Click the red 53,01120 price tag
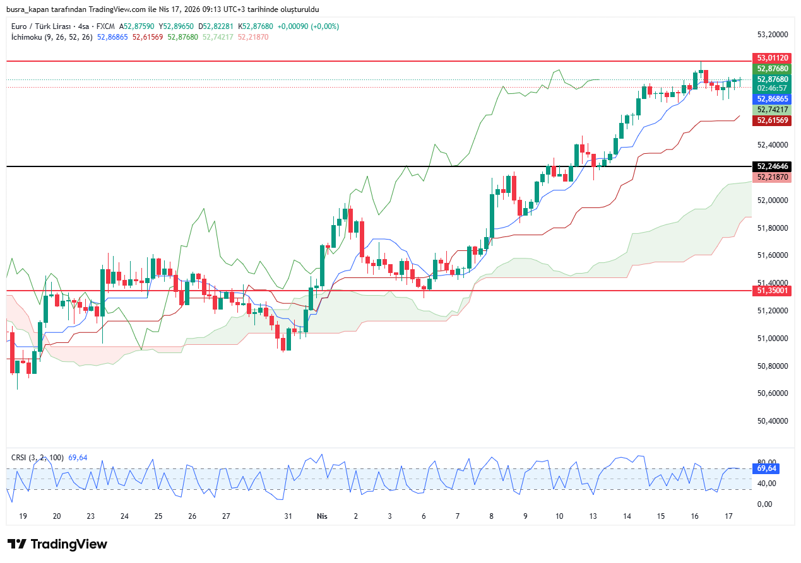This screenshot has height=563, width=801. pyautogui.click(x=773, y=57)
